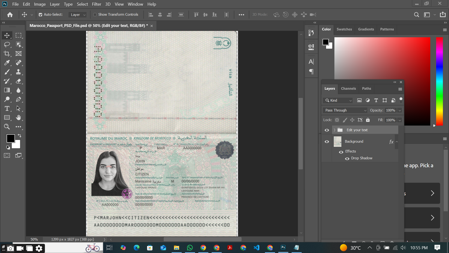Select the Clone Stamp tool
Screen dimensions: 449x253
click(19, 72)
